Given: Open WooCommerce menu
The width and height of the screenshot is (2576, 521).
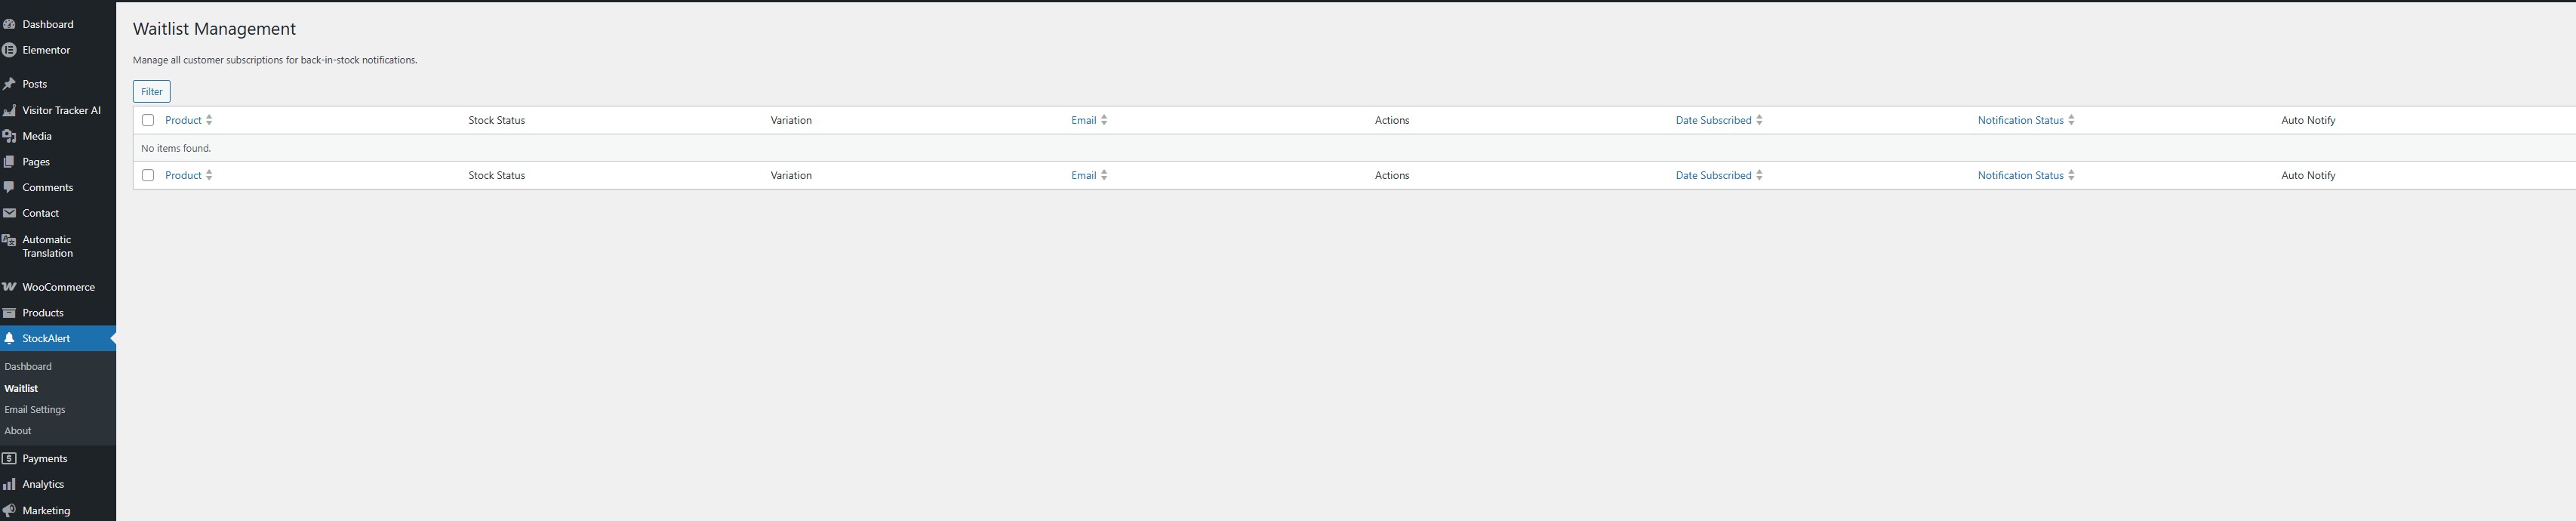Looking at the screenshot, I should (58, 287).
